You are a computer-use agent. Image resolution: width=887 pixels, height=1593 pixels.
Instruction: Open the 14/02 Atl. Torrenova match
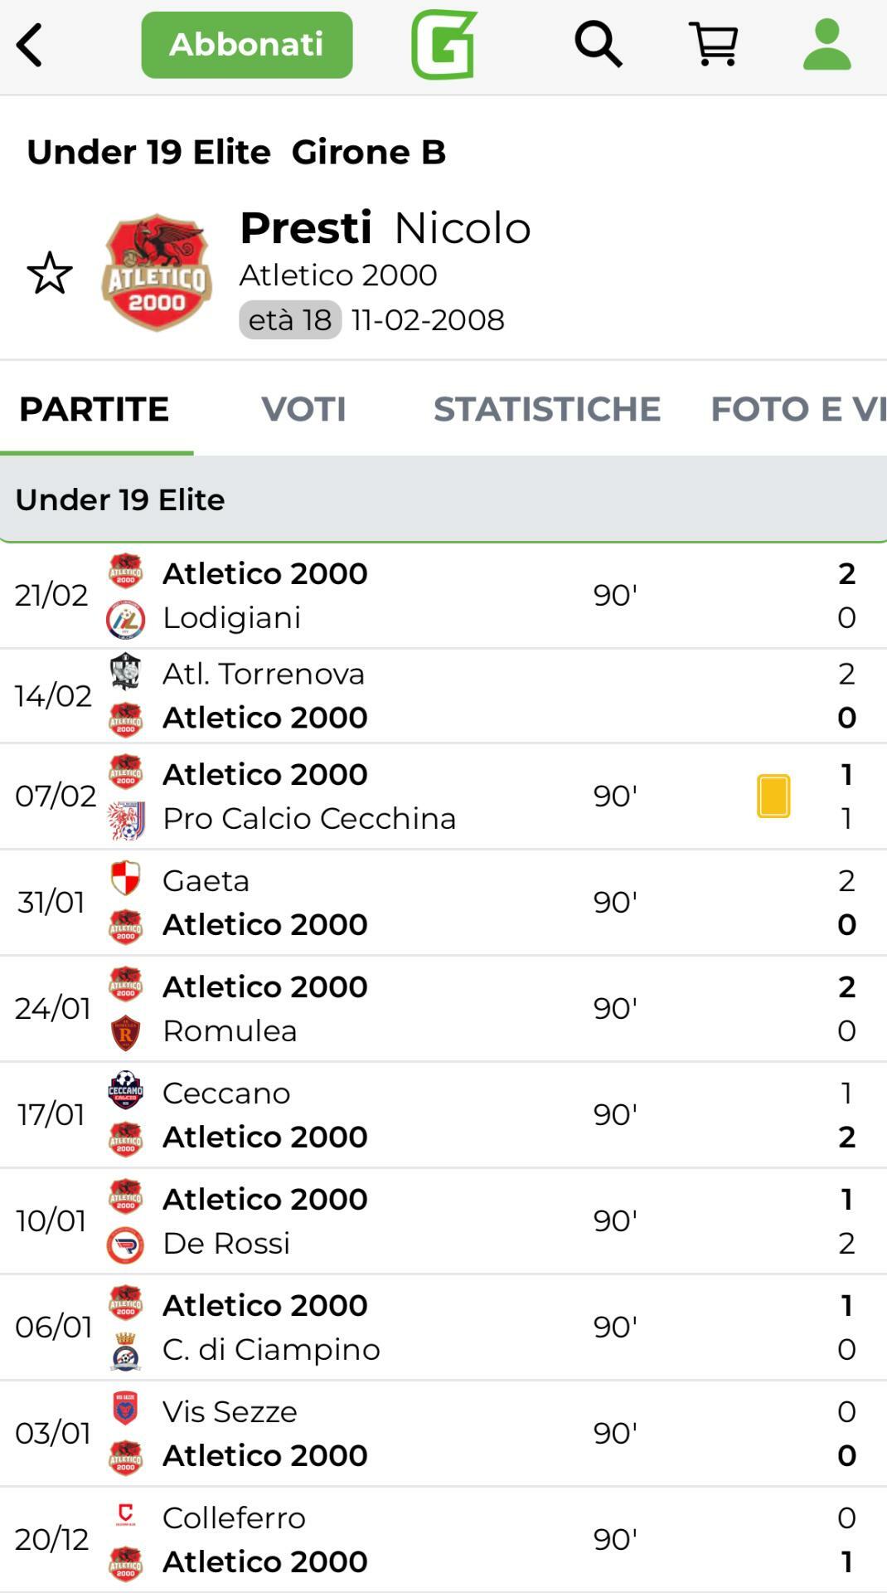[x=443, y=696]
